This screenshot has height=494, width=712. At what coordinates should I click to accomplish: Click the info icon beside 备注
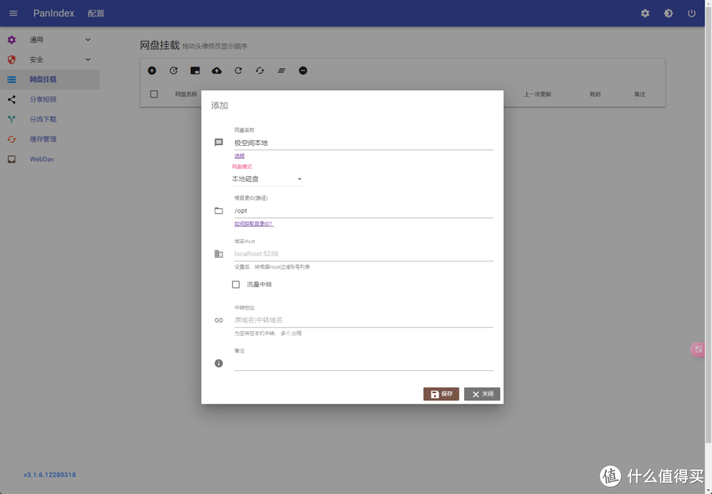[218, 363]
